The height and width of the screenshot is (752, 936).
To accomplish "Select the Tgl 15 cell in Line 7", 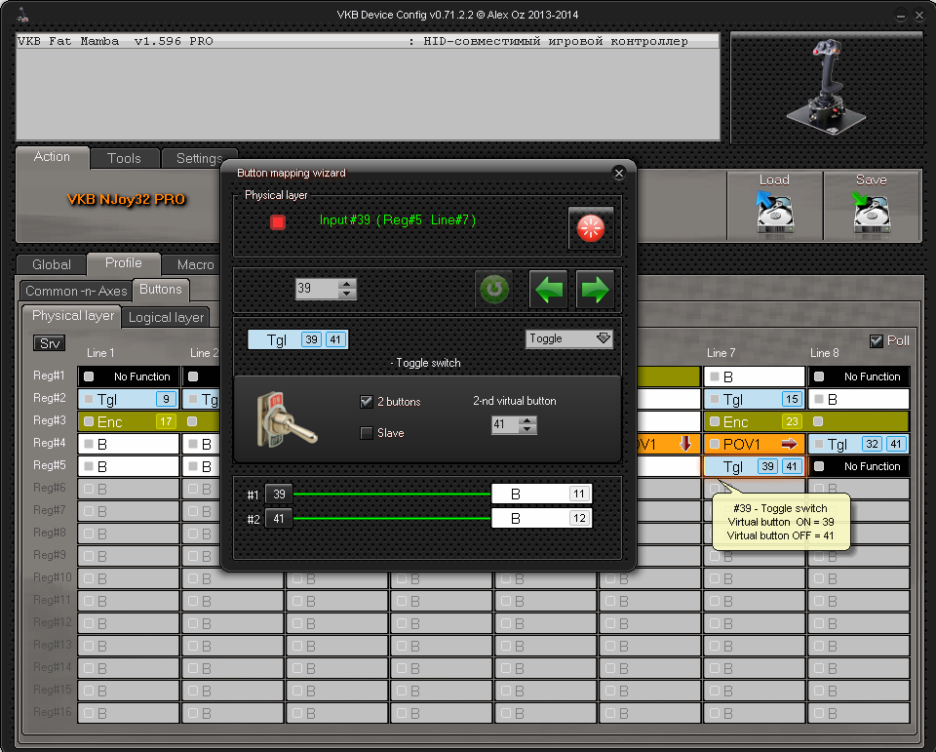I will (755, 399).
